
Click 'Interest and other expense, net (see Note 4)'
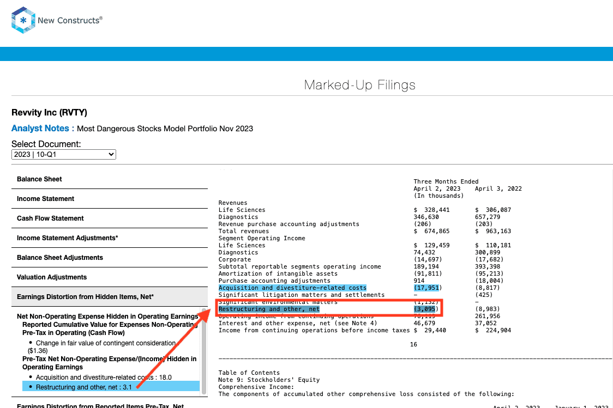pos(298,323)
